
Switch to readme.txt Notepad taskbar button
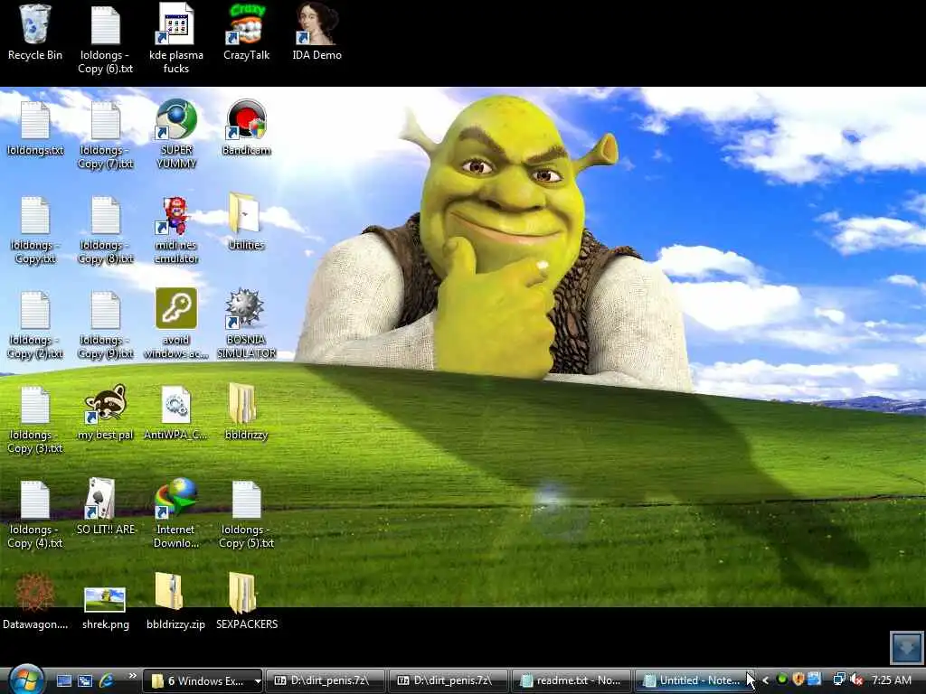tap(571, 680)
